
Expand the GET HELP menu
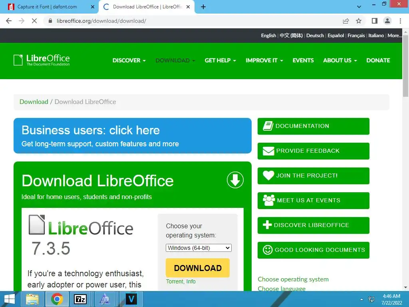(x=220, y=60)
